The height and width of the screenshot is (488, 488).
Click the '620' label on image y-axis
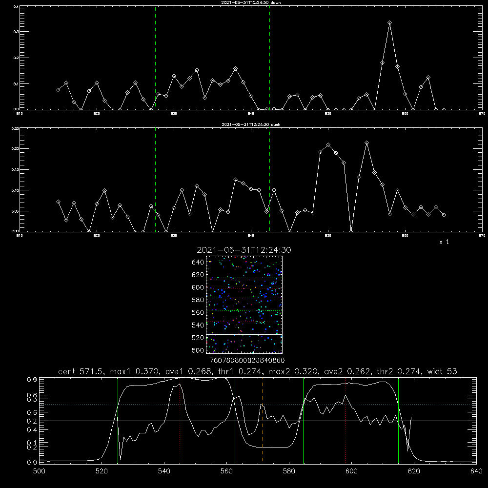tap(198, 275)
